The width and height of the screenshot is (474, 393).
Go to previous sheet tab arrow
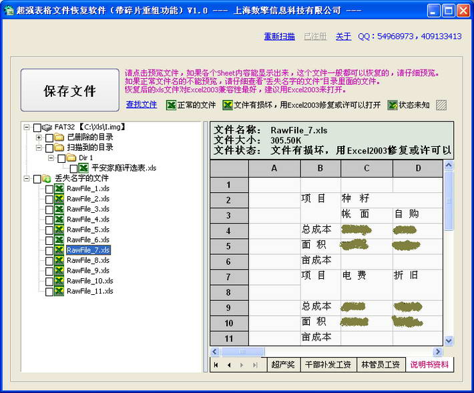[x=229, y=365]
